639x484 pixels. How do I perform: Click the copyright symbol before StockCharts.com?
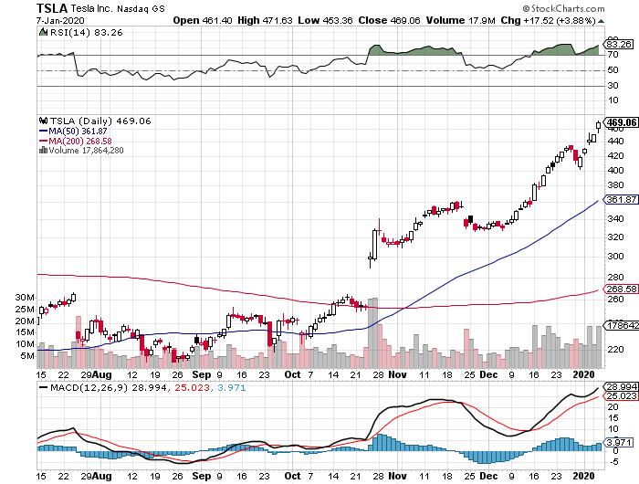[x=526, y=8]
